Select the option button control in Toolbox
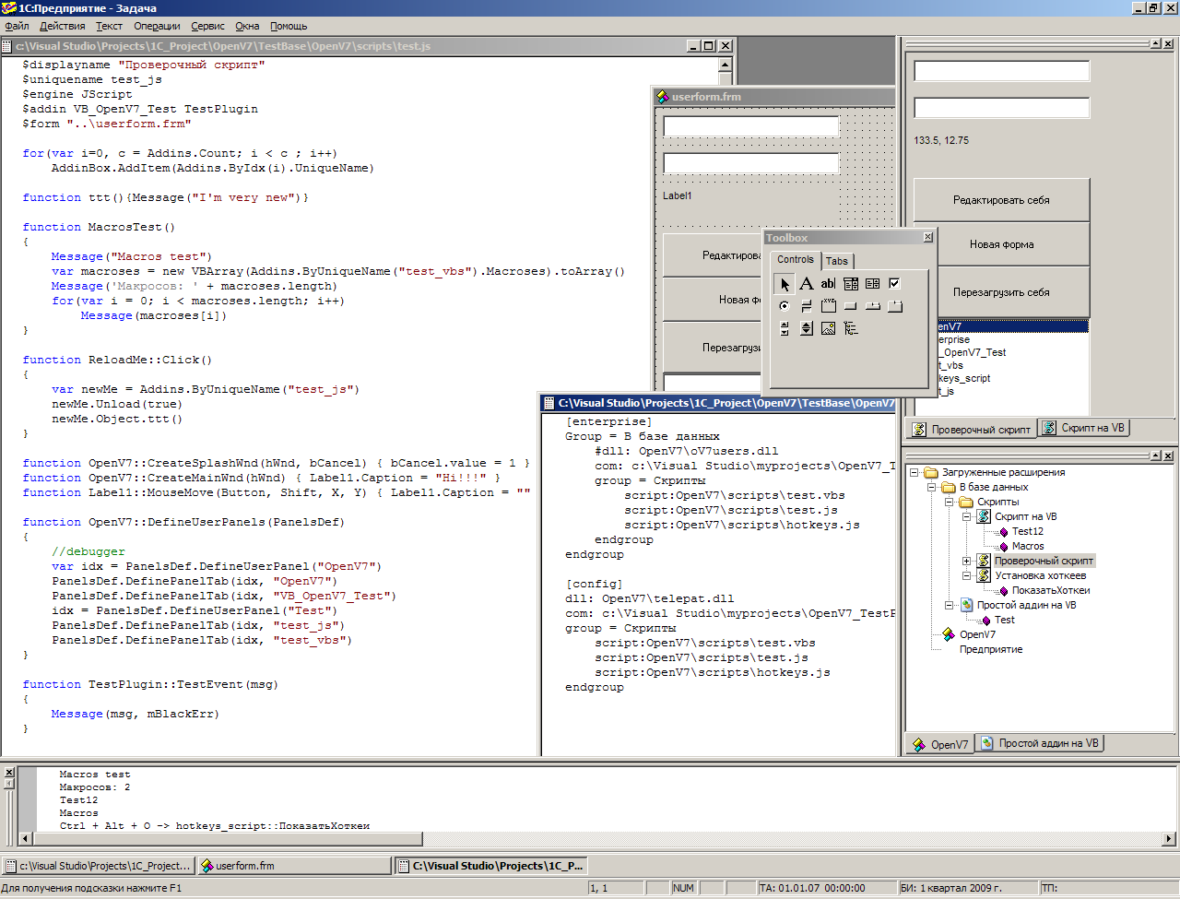Screen dimensions: 1180x899 (x=785, y=306)
